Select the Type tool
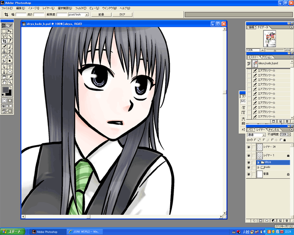This screenshot has width=294, height=235. point(10,67)
